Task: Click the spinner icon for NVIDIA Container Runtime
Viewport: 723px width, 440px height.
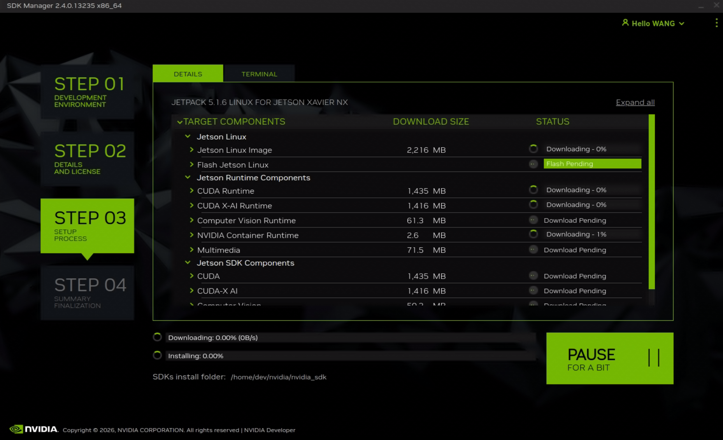Action: point(533,234)
